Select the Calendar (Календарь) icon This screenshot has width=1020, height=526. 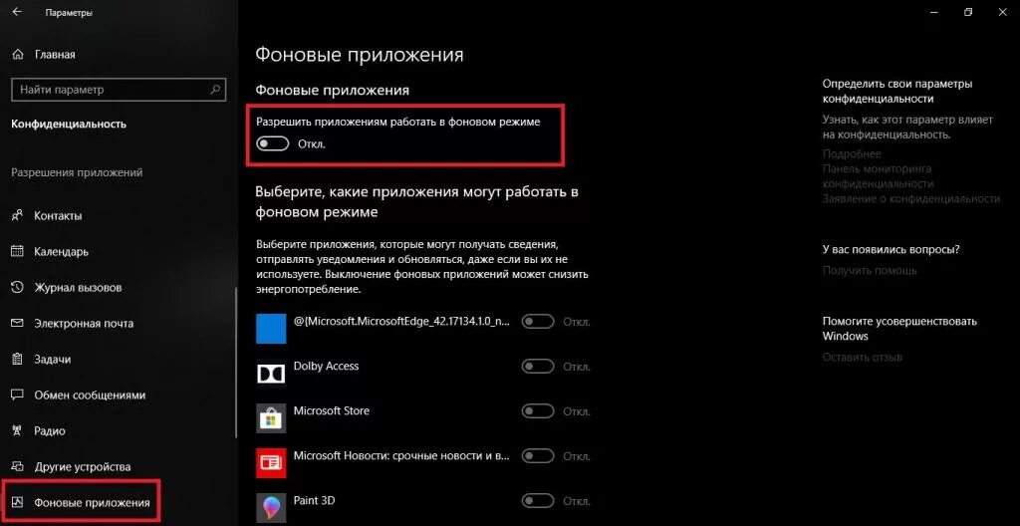[x=18, y=251]
